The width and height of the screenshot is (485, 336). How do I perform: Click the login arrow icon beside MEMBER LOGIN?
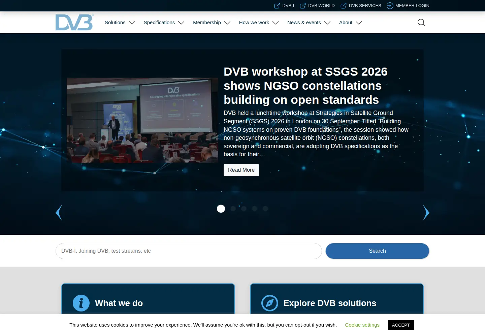(390, 6)
